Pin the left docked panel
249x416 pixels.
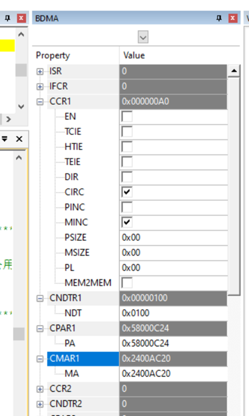7,18
